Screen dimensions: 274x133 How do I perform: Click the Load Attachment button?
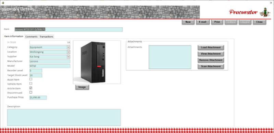point(211,48)
